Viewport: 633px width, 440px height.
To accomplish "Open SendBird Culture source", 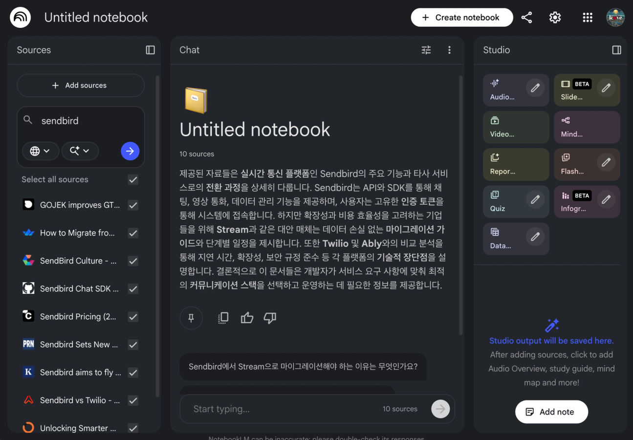I will click(x=78, y=261).
